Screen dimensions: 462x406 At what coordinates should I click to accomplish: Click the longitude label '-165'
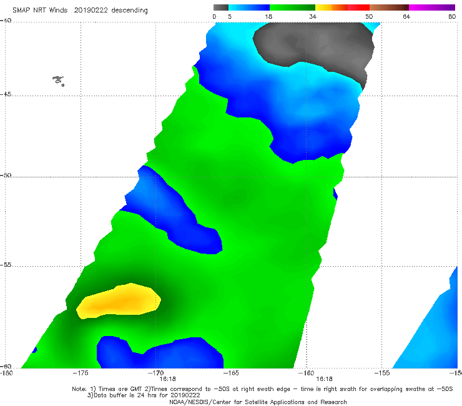click(x=231, y=373)
